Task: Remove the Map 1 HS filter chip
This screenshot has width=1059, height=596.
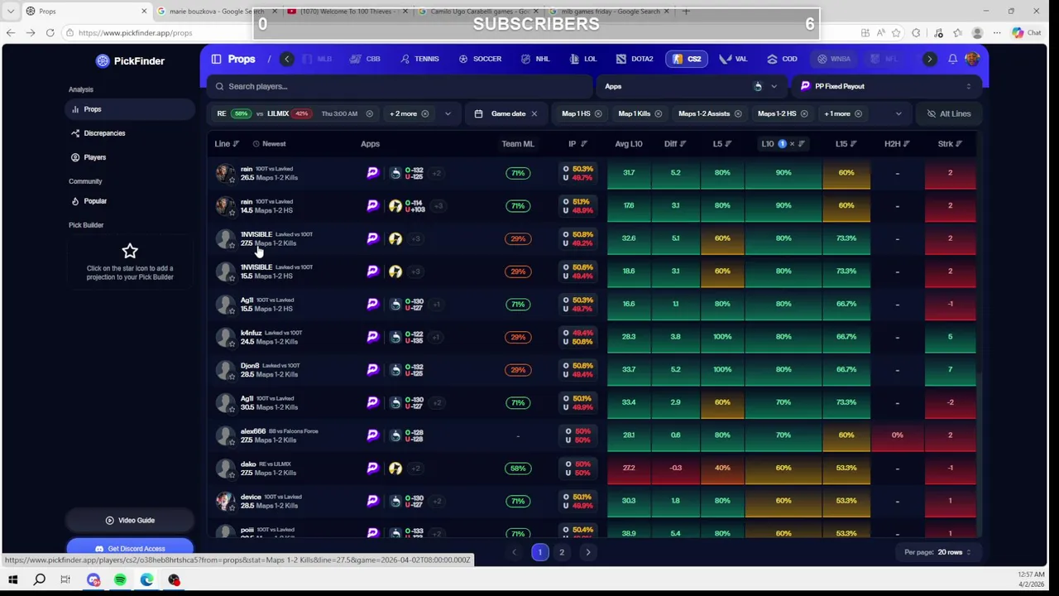Action: pos(597,113)
